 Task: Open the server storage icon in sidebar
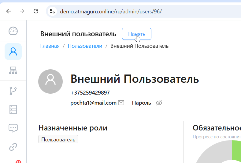pos(13,109)
